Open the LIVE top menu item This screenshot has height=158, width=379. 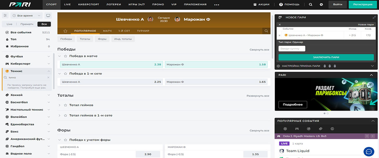[67, 4]
